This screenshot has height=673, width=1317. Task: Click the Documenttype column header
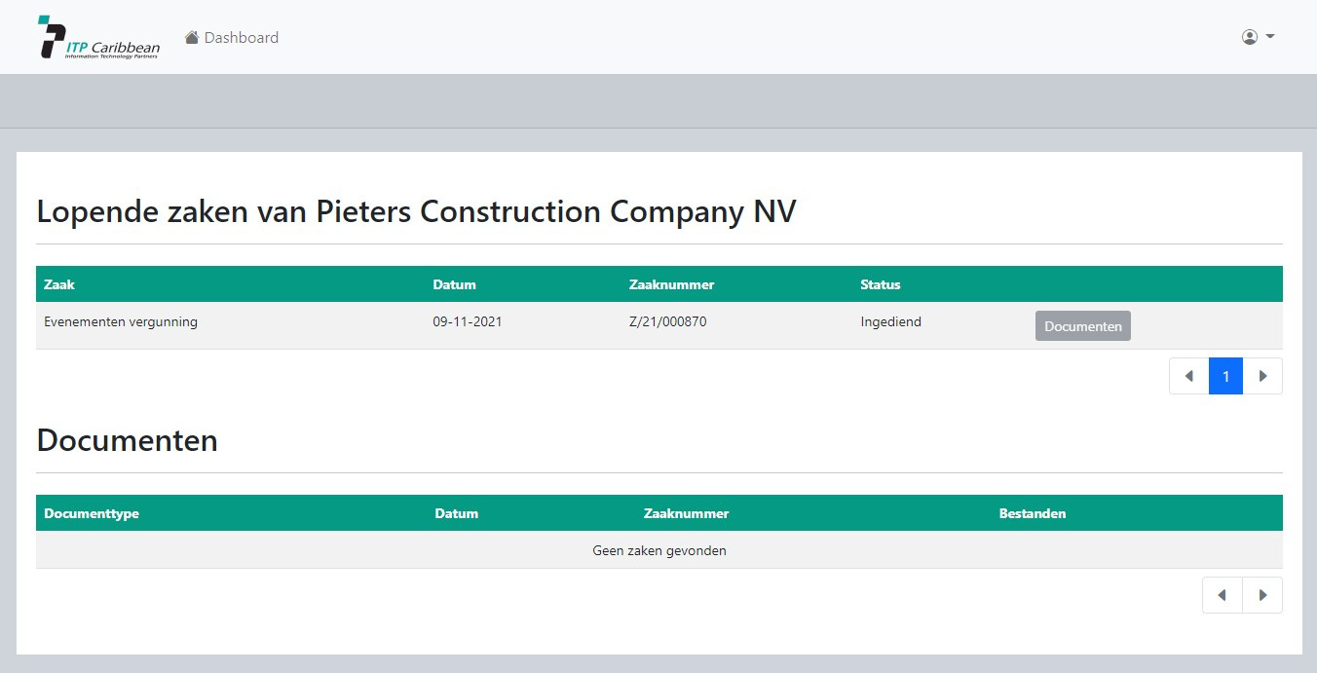pos(92,513)
